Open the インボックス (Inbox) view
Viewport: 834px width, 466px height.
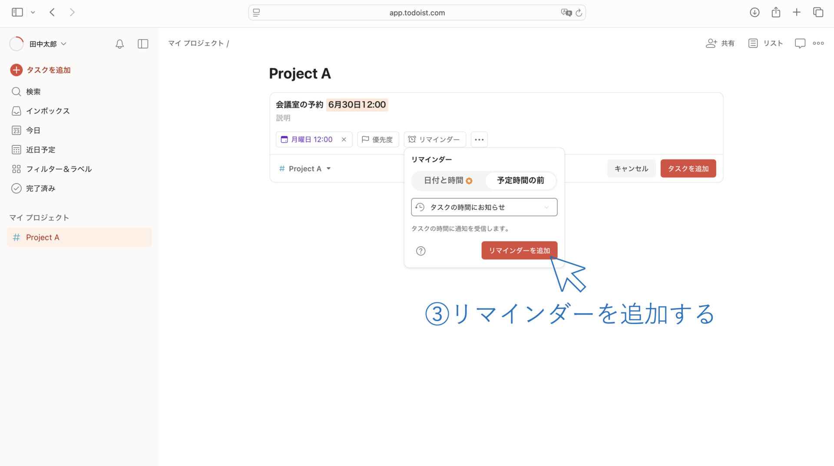point(48,111)
